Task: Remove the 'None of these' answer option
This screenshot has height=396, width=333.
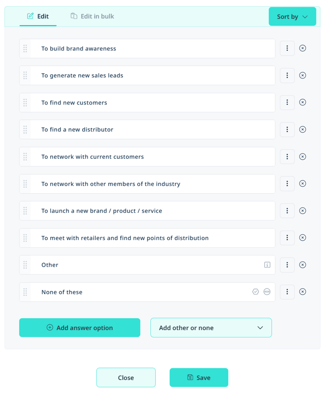Action: [303, 292]
